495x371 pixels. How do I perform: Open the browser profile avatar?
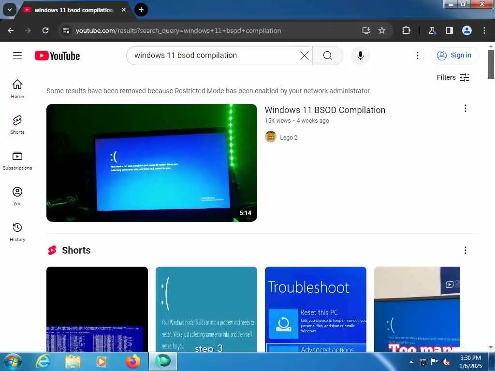pos(467,30)
